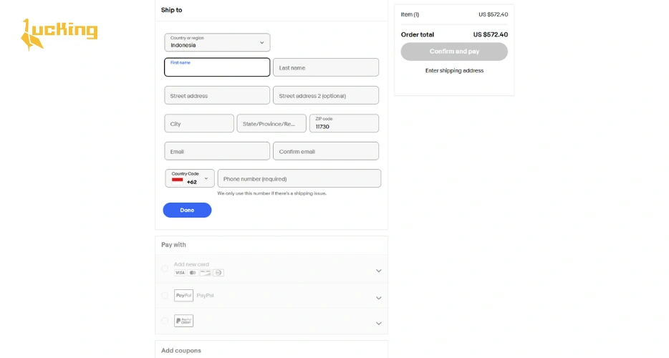The width and height of the screenshot is (669, 358).
Task: Expand the PayPal payment option chevron
Action: pos(378,298)
